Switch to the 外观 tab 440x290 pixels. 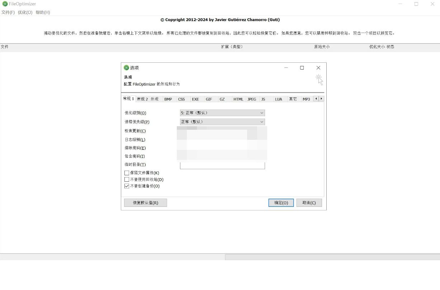tap(155, 99)
